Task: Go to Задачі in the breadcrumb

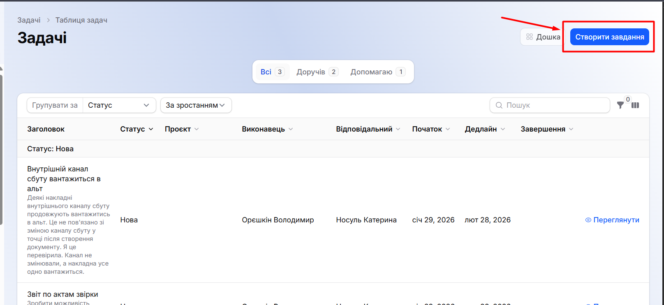Action: click(29, 20)
